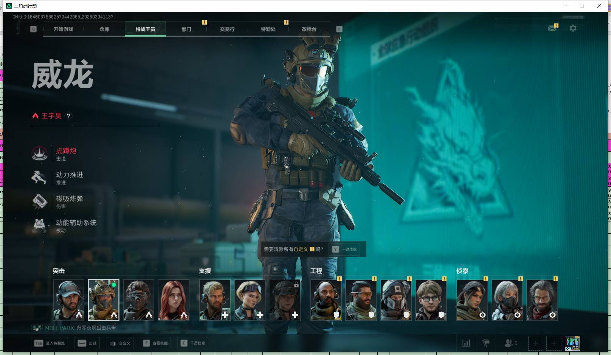Select the blonde 支援 operator with goggles
Screen dimensions: 611x355
[x=250, y=300]
